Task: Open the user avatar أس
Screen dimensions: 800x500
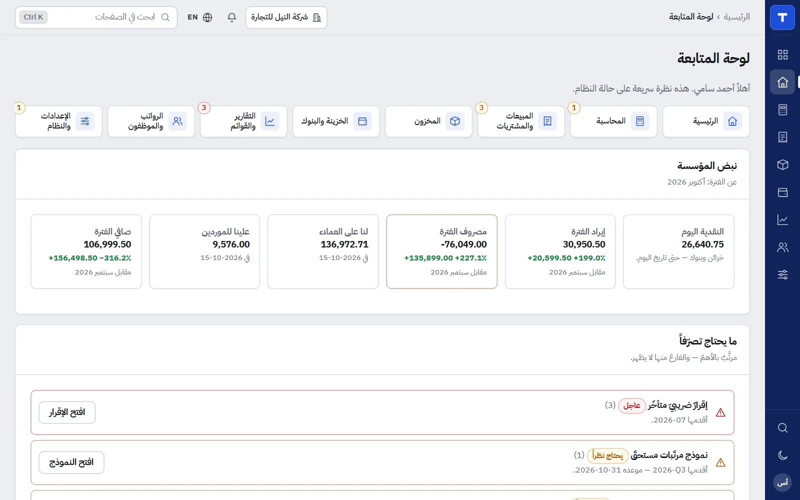Action: point(782,482)
